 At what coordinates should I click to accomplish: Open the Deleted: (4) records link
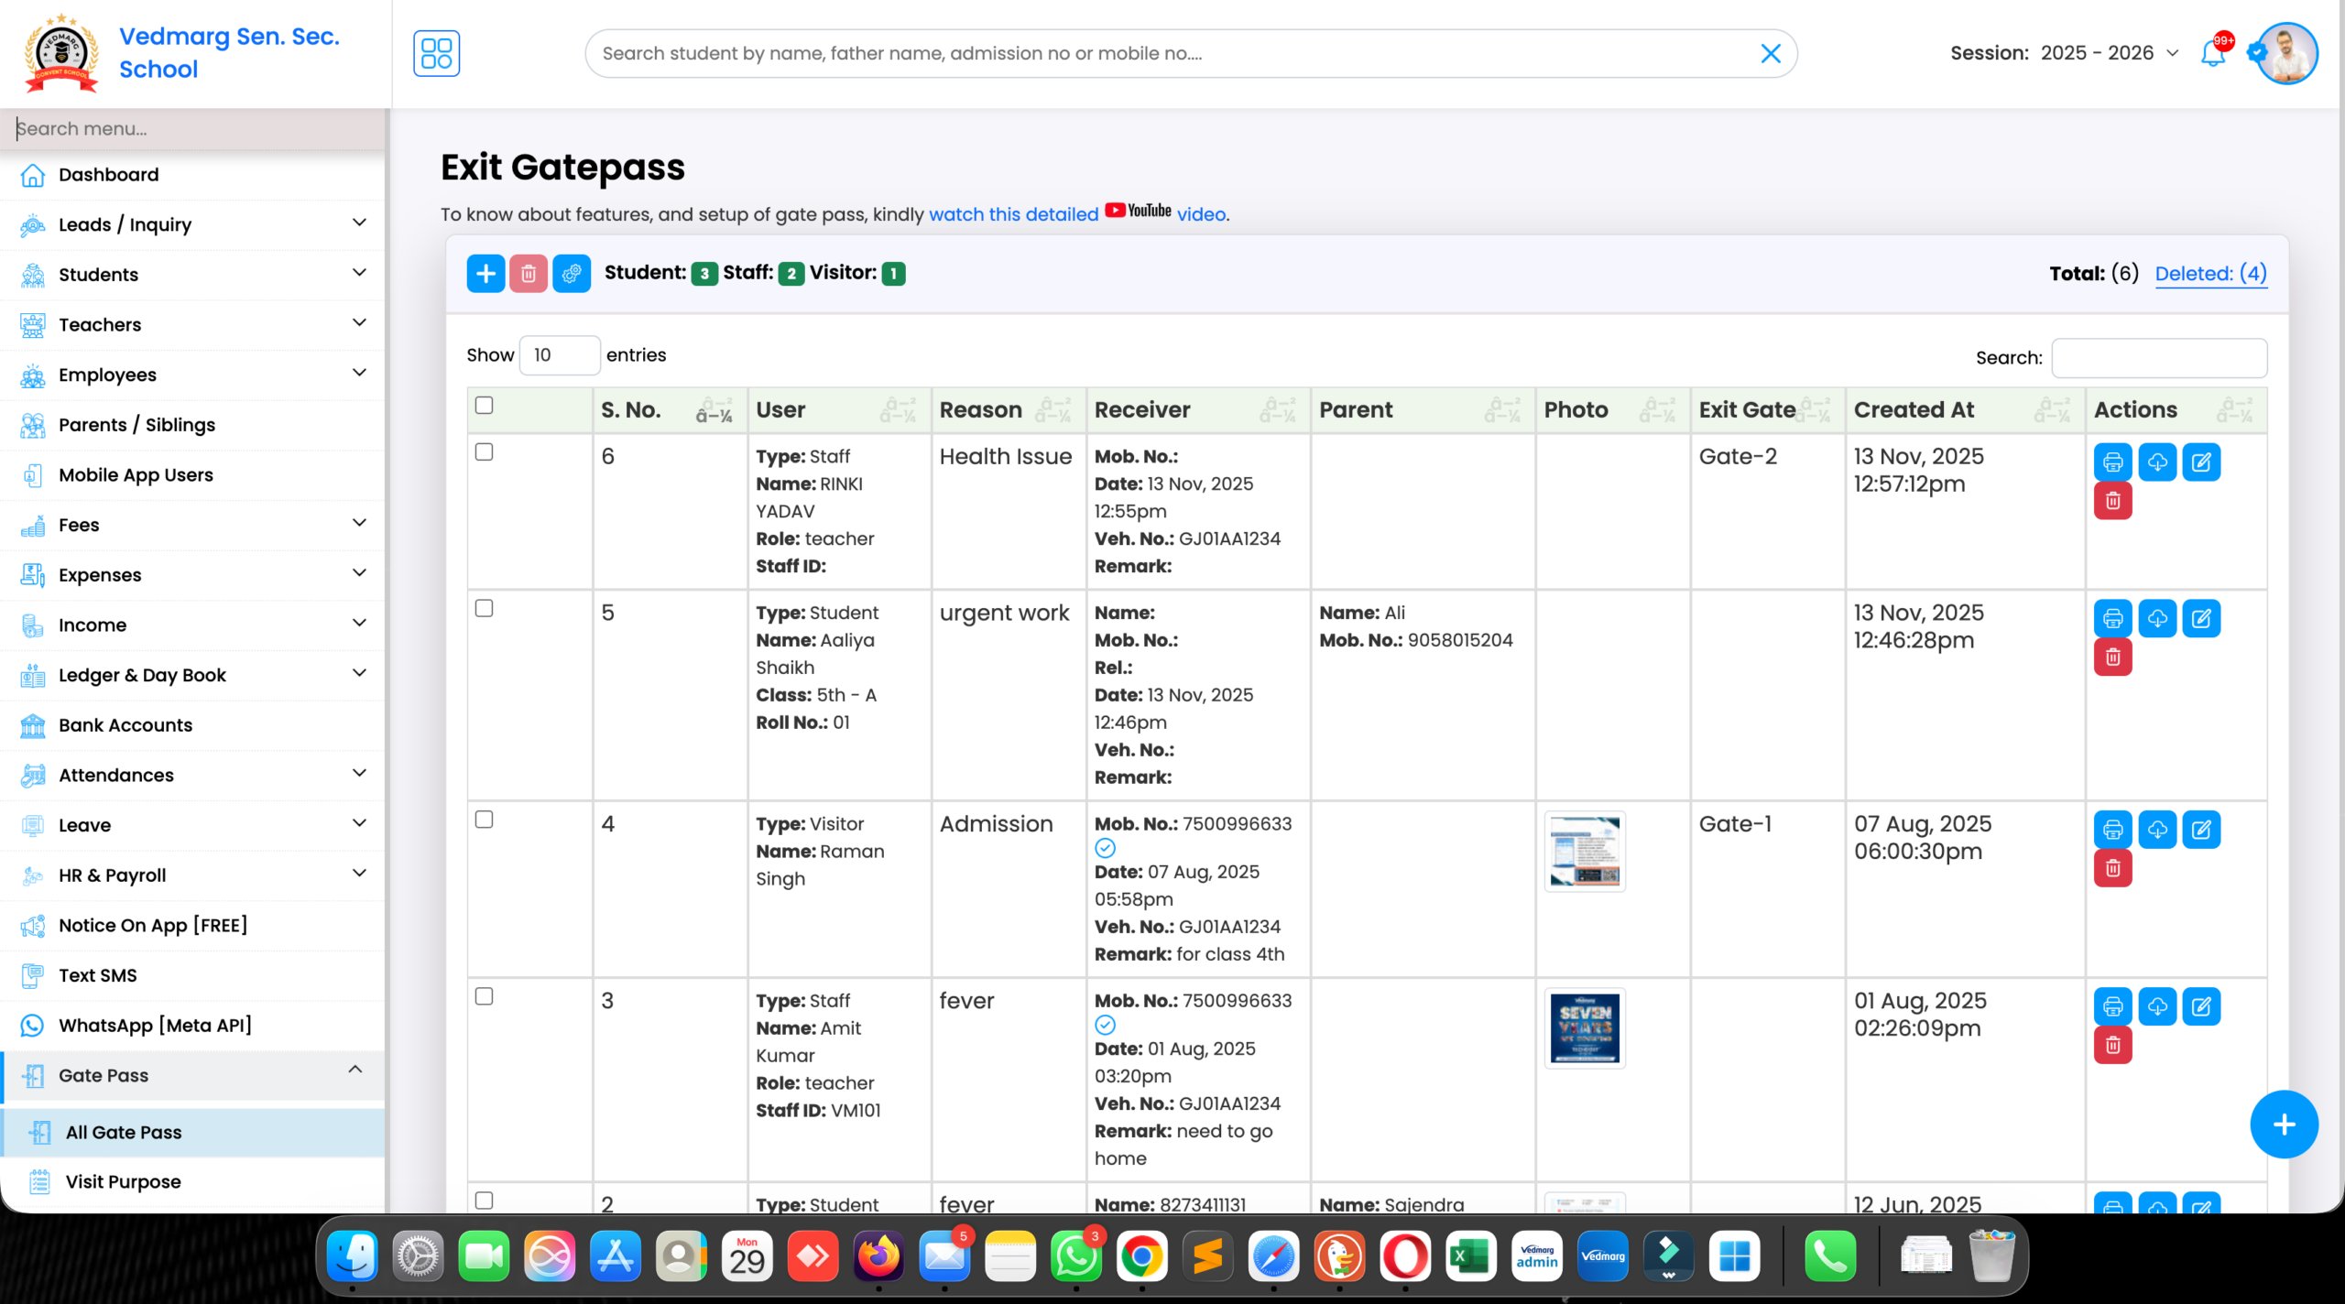[2211, 273]
